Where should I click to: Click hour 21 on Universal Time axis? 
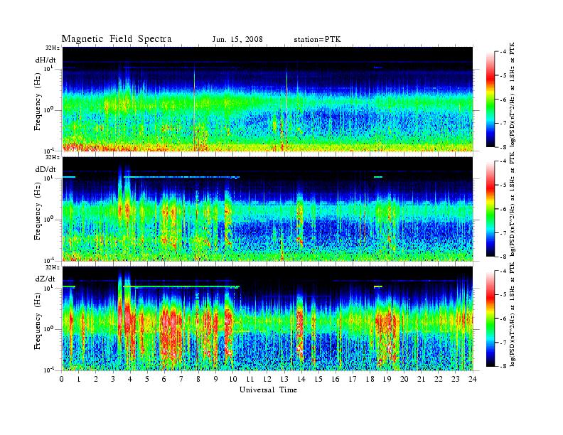point(421,380)
